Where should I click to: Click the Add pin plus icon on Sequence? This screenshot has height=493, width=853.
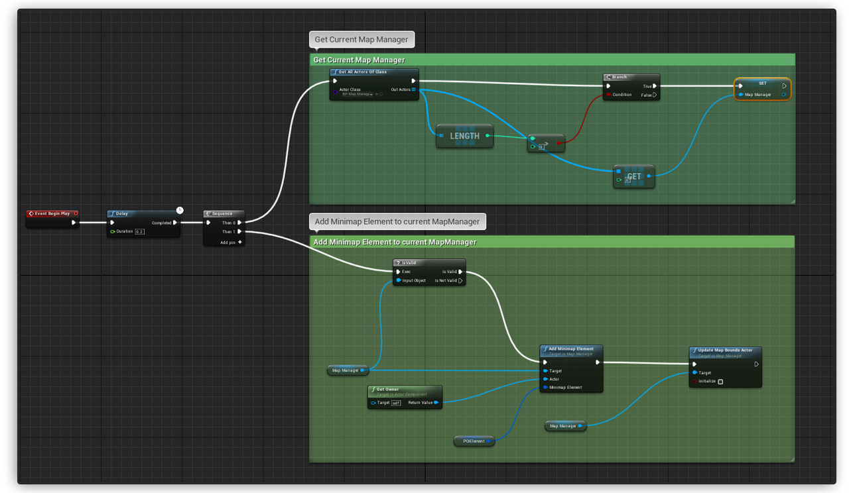[x=240, y=242]
